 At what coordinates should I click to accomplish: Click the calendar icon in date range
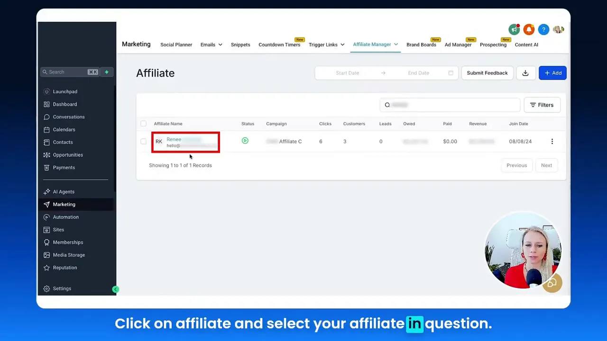tap(451, 73)
